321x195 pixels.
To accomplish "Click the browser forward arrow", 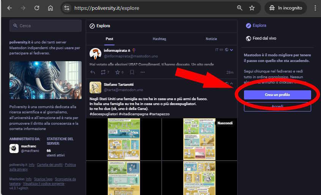I will 23,8.
